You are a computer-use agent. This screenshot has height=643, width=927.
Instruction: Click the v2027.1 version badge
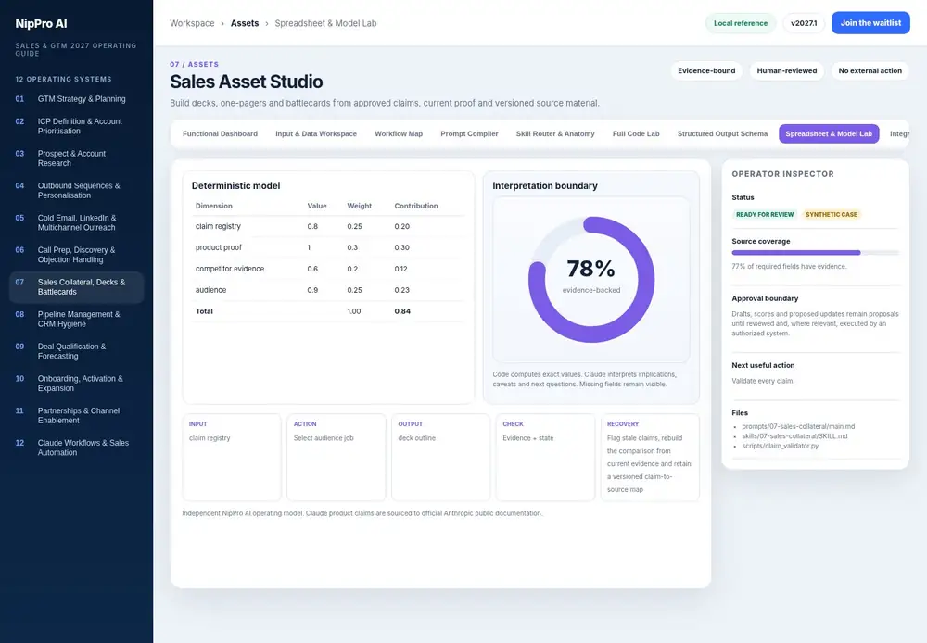click(804, 24)
